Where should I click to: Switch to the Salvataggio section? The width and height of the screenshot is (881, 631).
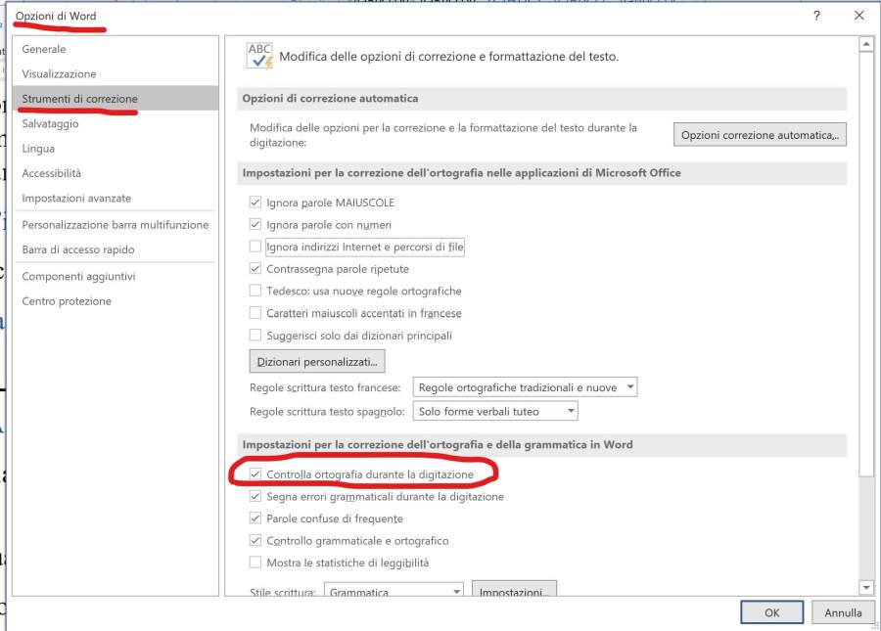51,124
